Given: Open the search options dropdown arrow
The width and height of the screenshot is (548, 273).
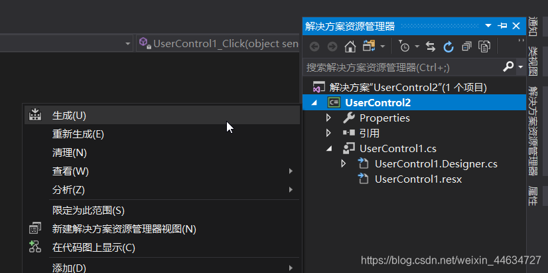Looking at the screenshot, I should (521, 67).
